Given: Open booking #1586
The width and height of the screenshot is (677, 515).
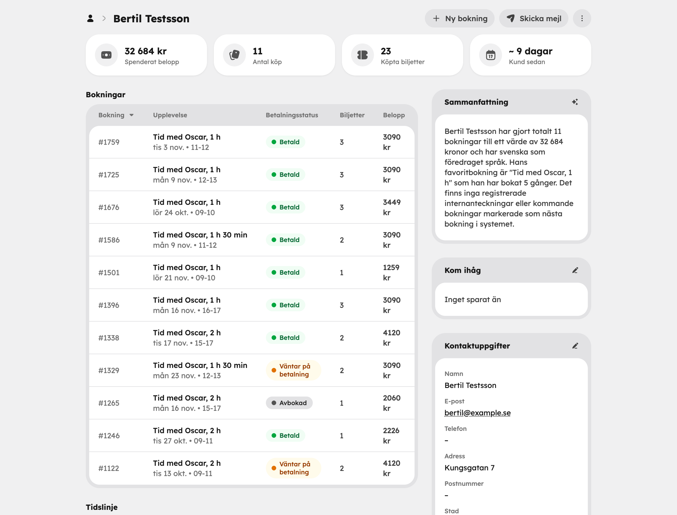Looking at the screenshot, I should coord(252,240).
